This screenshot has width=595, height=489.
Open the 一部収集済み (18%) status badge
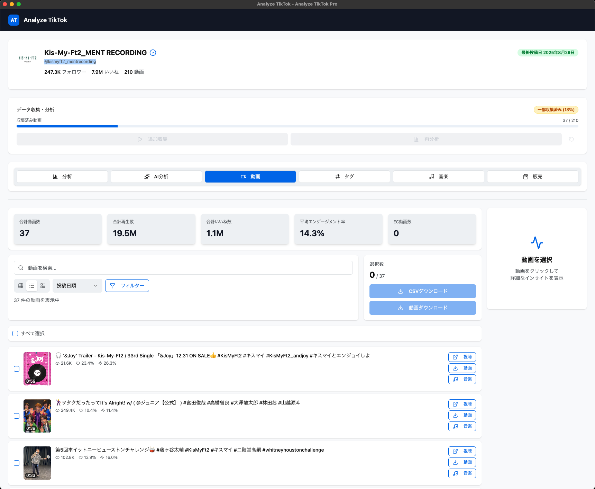pyautogui.click(x=555, y=109)
